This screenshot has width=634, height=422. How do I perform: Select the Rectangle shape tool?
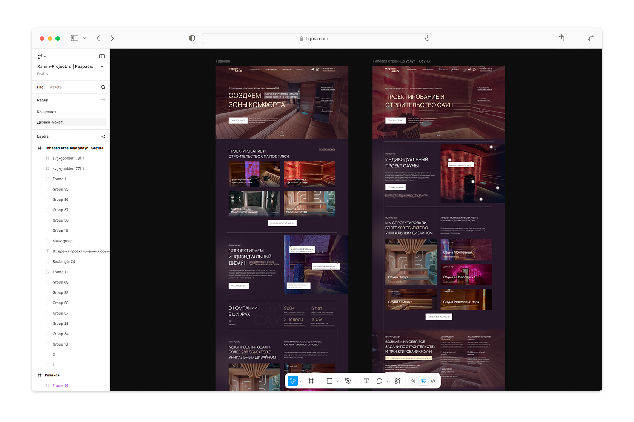point(329,381)
